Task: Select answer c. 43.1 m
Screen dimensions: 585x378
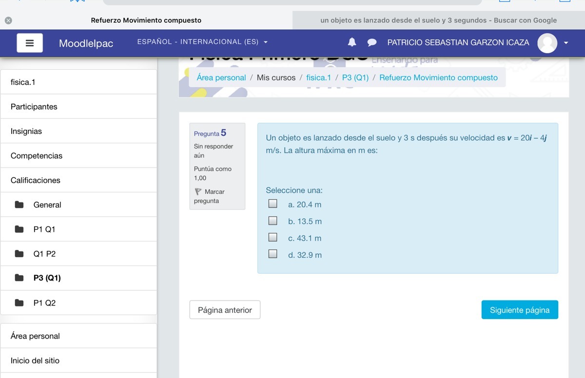Action: pyautogui.click(x=273, y=237)
